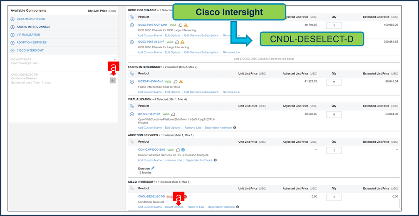The image size is (419, 216).
Task: Click the support headset icon for CON-CXP-DCC-SAS
Action: (178, 150)
